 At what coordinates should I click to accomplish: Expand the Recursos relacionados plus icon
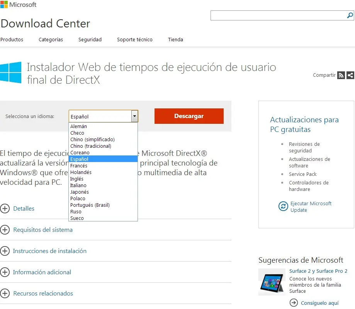pyautogui.click(x=5, y=294)
